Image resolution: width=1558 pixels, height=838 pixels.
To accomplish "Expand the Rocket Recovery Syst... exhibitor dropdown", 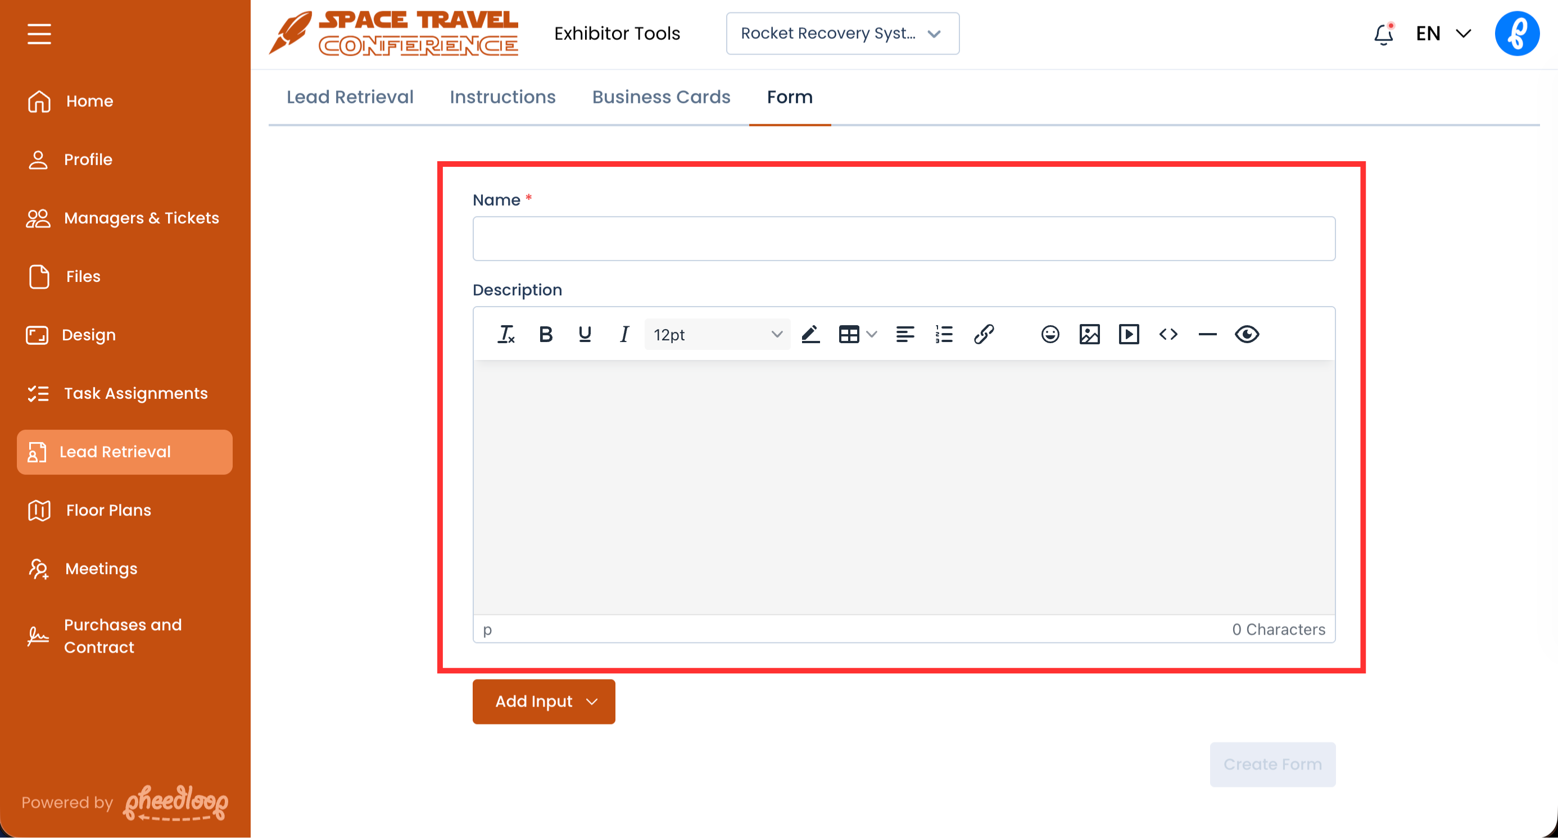I will (842, 34).
